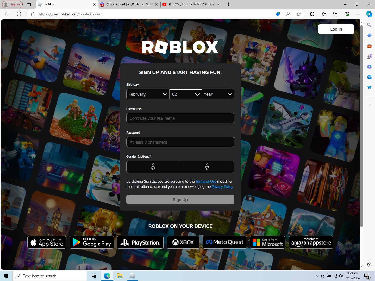Image resolution: width=375 pixels, height=281 pixels.
Task: Close the YouTube browser tab
Action: pyautogui.click(x=219, y=4)
